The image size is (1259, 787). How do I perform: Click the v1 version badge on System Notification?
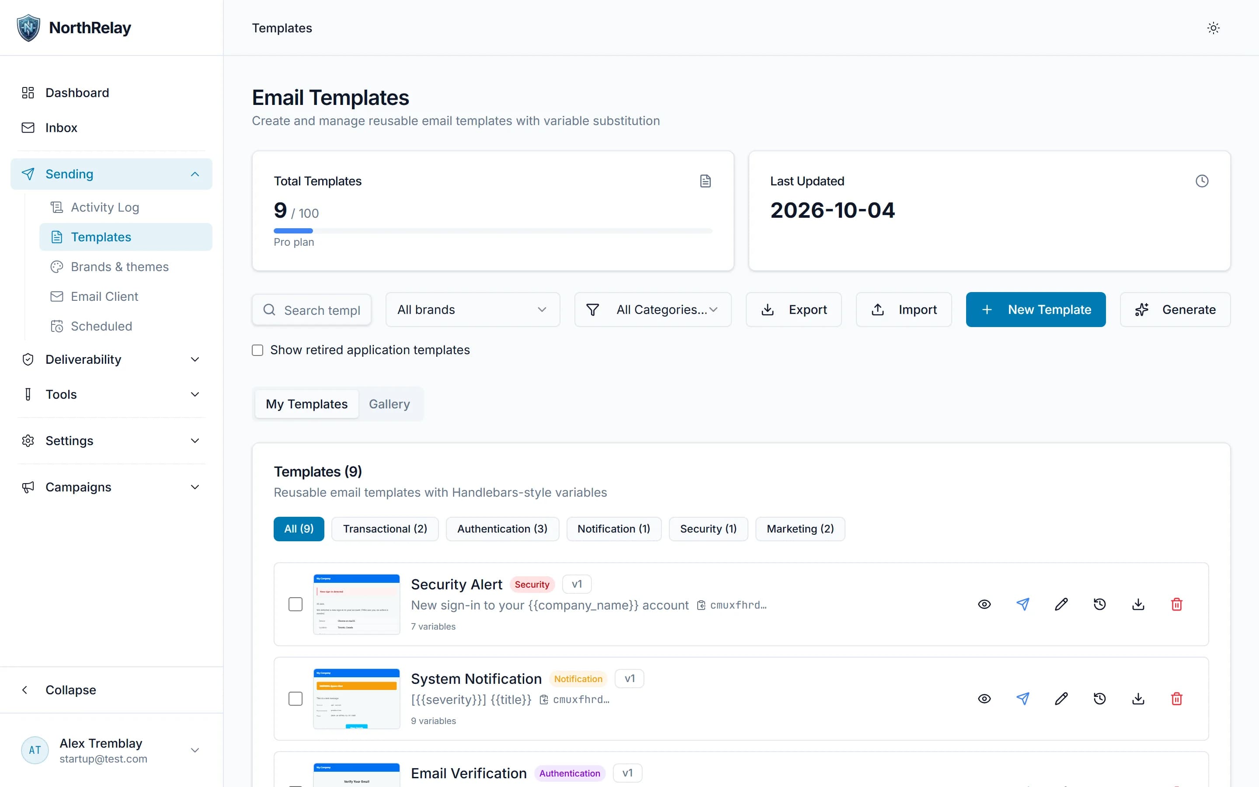tap(629, 679)
